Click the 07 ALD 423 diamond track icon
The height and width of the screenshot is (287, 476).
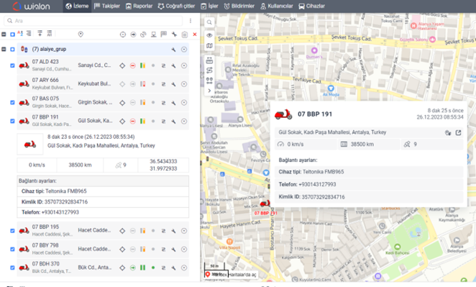click(122, 65)
